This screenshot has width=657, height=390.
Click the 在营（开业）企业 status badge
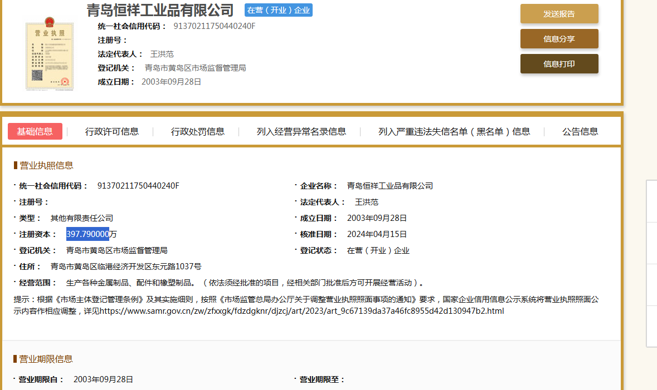(x=279, y=10)
